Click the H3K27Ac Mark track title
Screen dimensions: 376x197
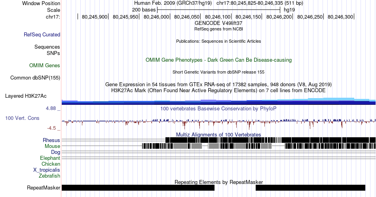[x=218, y=90]
